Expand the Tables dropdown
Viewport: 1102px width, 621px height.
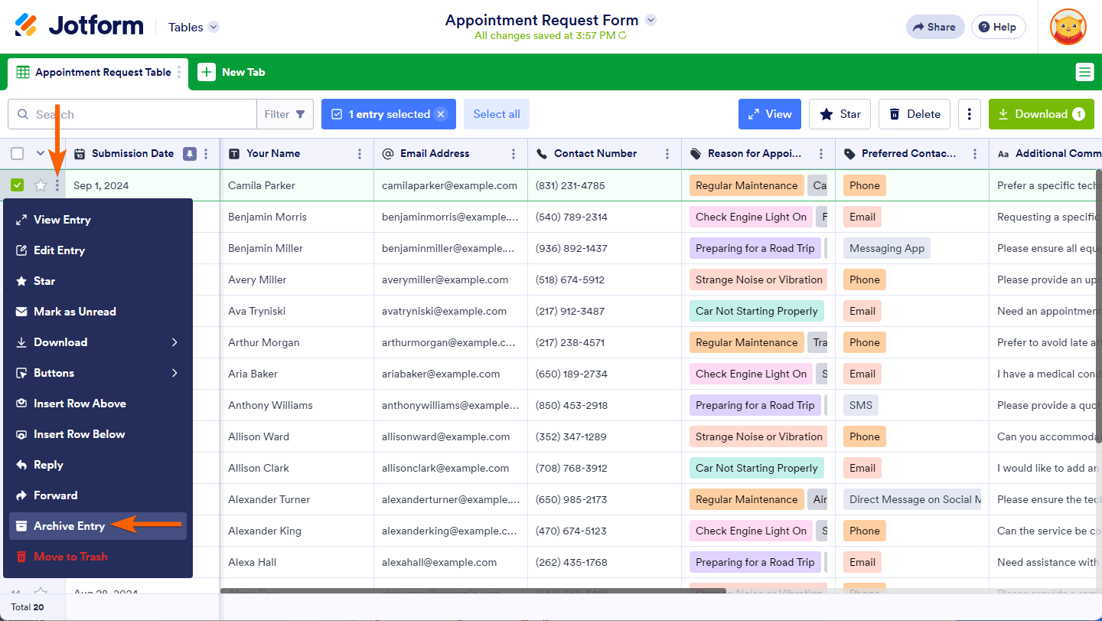pos(214,28)
